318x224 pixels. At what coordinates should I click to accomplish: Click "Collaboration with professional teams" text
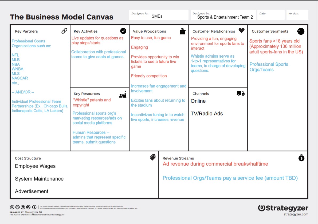(x=99, y=54)
